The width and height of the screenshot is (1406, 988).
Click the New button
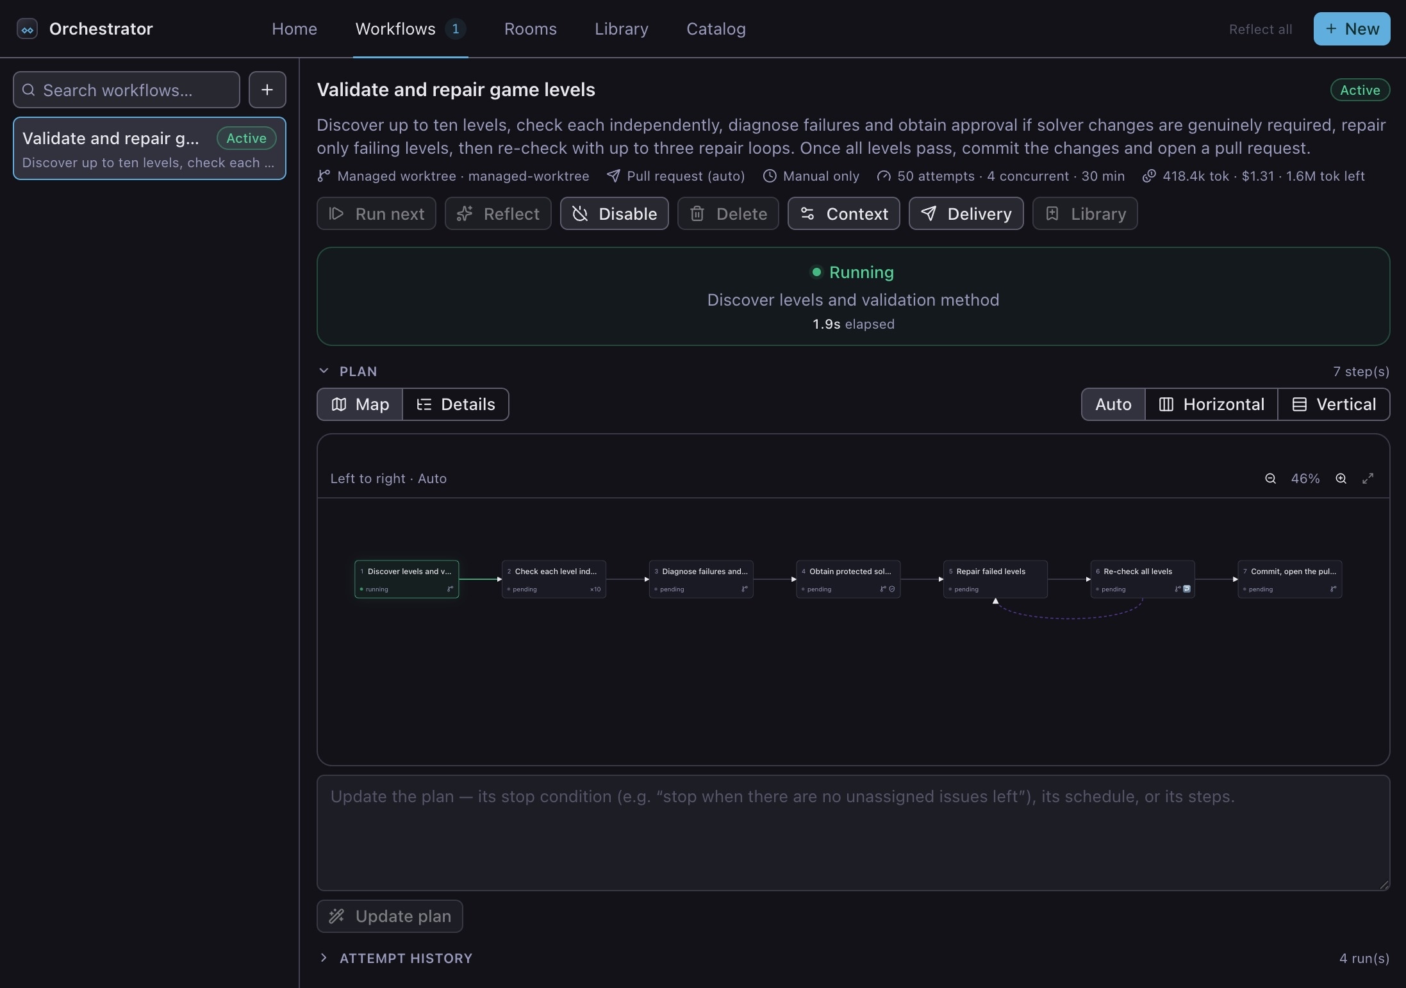point(1352,29)
